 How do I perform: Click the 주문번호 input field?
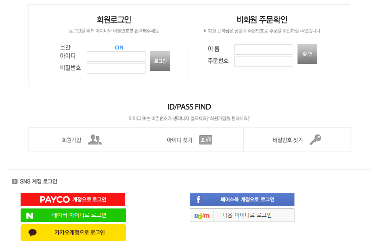click(264, 61)
